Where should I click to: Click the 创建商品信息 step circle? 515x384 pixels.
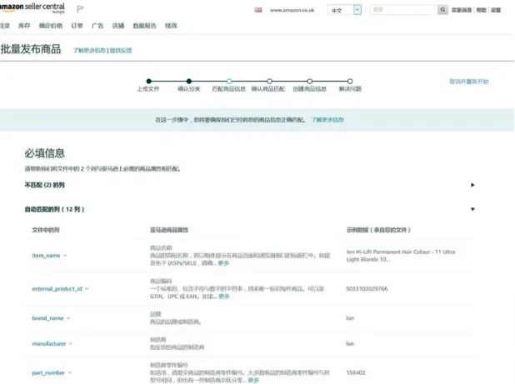(x=309, y=81)
